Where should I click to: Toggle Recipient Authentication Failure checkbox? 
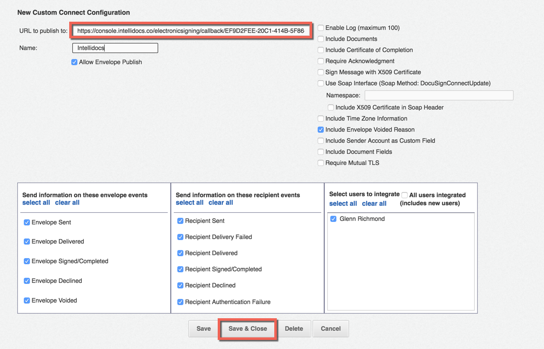point(180,302)
